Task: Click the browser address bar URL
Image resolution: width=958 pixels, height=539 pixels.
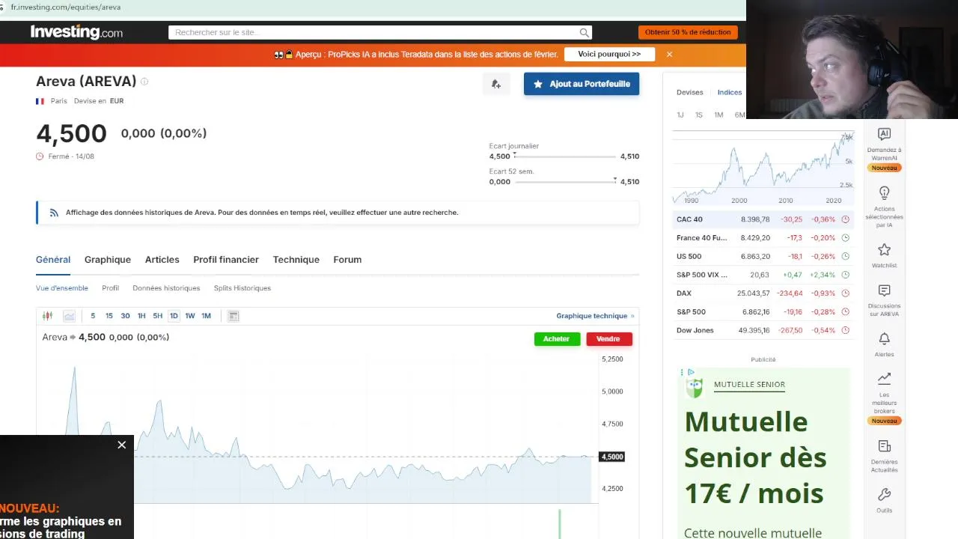Action: pos(66,7)
